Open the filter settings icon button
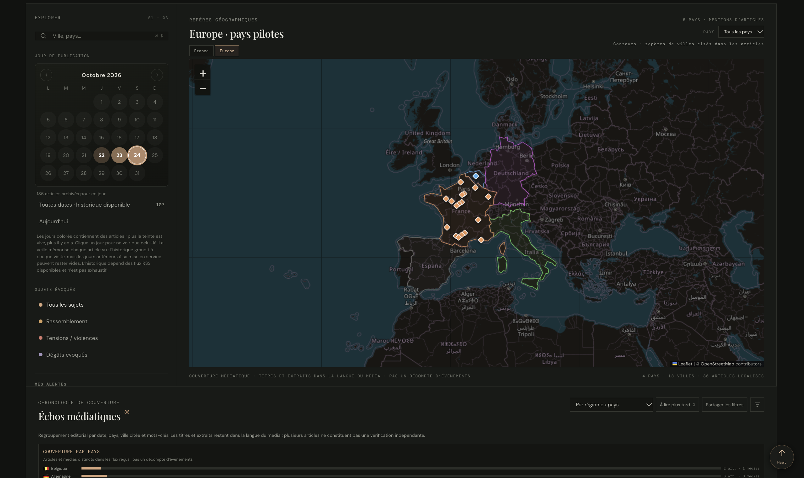 click(x=757, y=404)
